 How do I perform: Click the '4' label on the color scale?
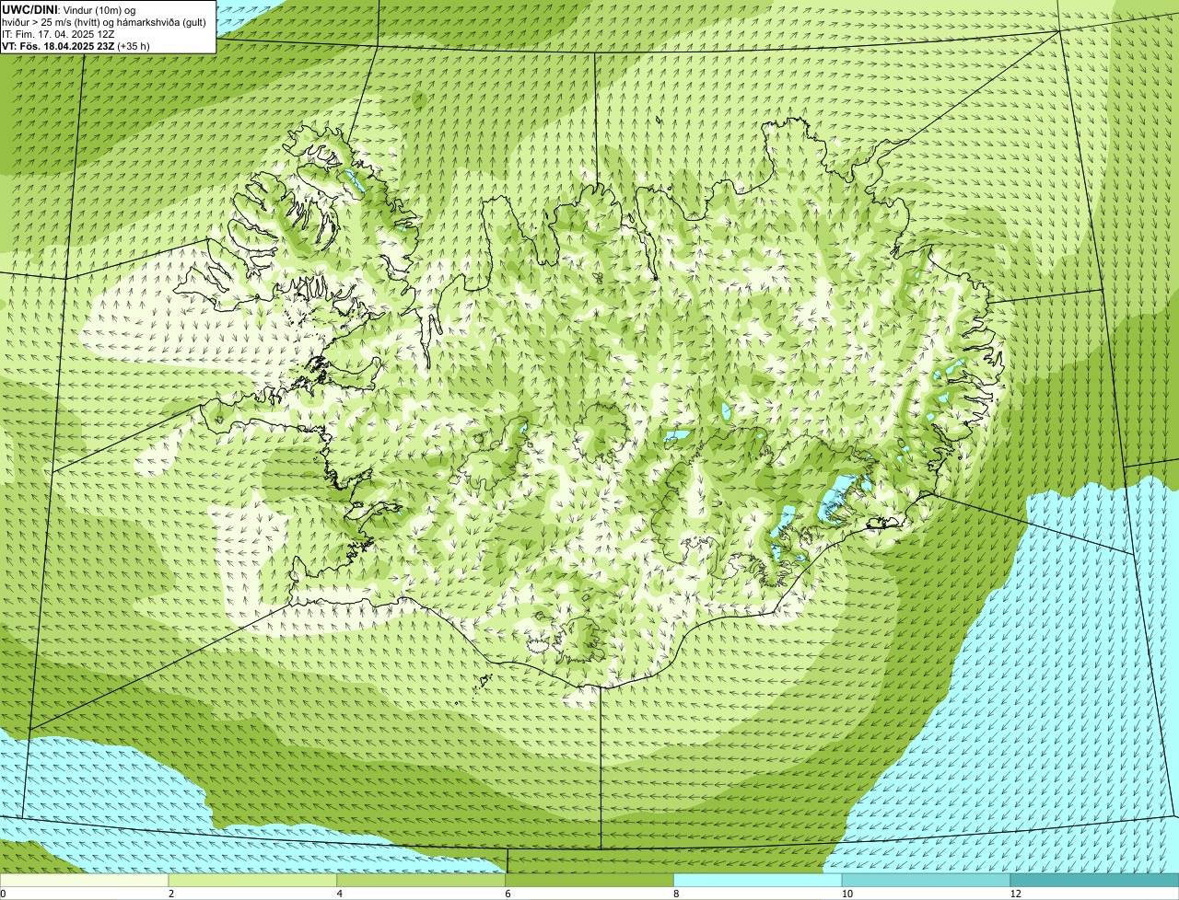(340, 894)
